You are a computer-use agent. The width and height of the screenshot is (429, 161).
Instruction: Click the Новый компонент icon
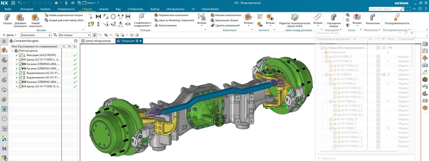(35, 18)
